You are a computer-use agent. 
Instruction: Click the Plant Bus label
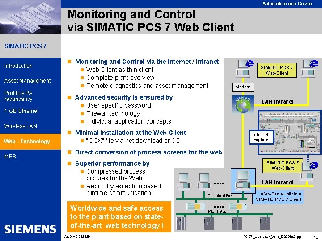pyautogui.click(x=217, y=211)
